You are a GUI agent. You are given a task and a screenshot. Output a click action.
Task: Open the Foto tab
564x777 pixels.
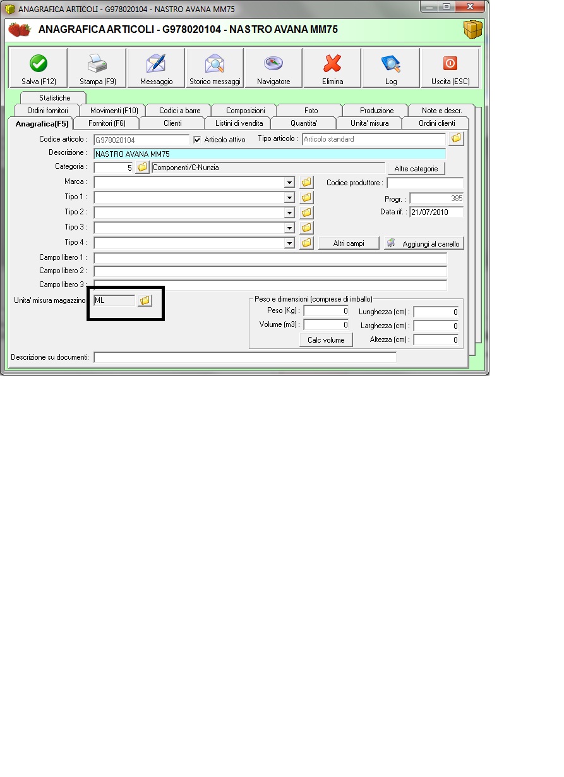click(x=311, y=111)
